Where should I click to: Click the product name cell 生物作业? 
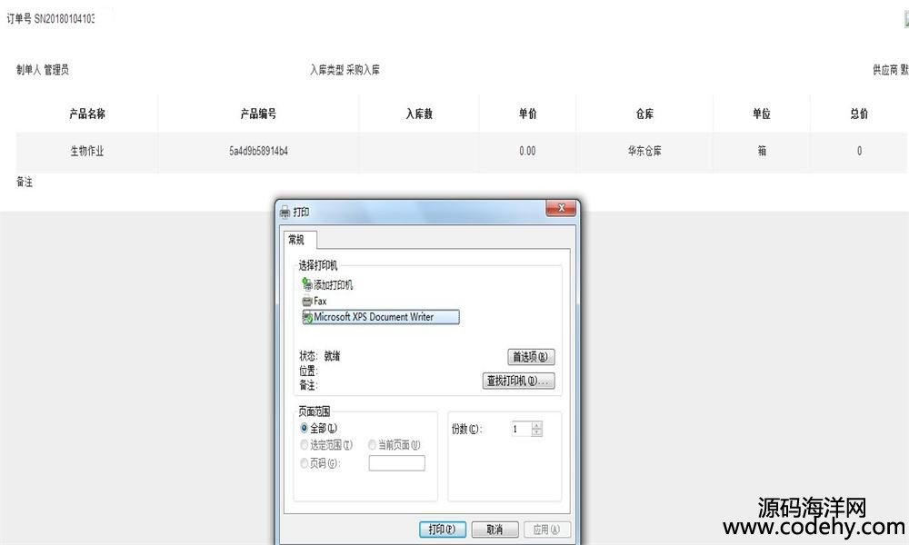(87, 151)
